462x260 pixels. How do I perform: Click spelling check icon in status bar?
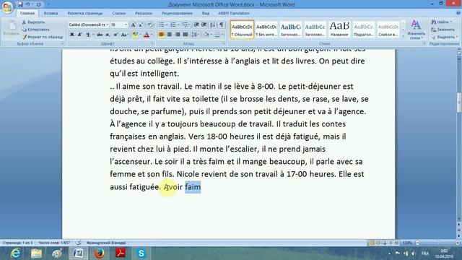click(79, 243)
